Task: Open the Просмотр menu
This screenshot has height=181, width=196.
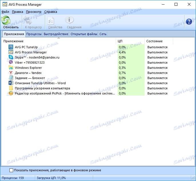Action: [34, 12]
